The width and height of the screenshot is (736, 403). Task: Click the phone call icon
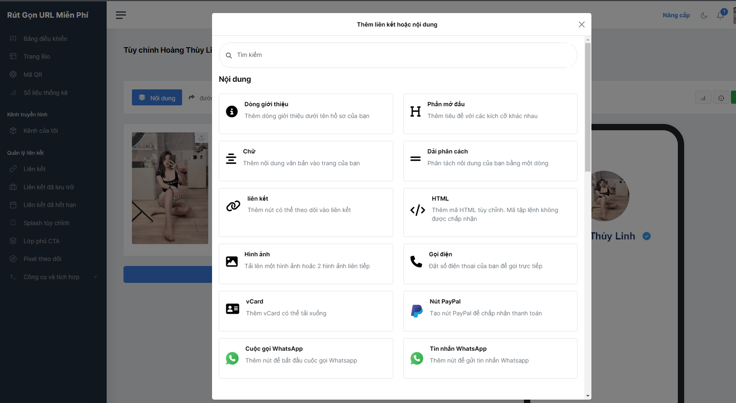[x=416, y=262]
